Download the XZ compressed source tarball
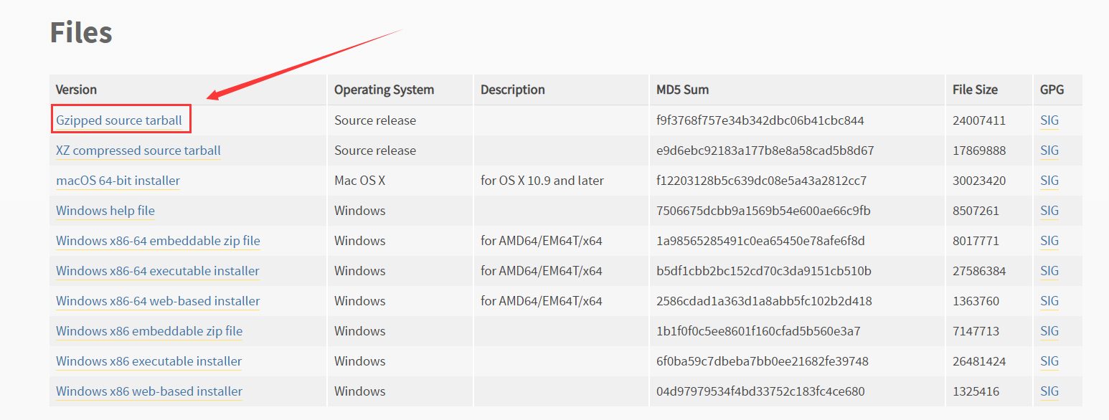The image size is (1109, 420). click(x=138, y=151)
